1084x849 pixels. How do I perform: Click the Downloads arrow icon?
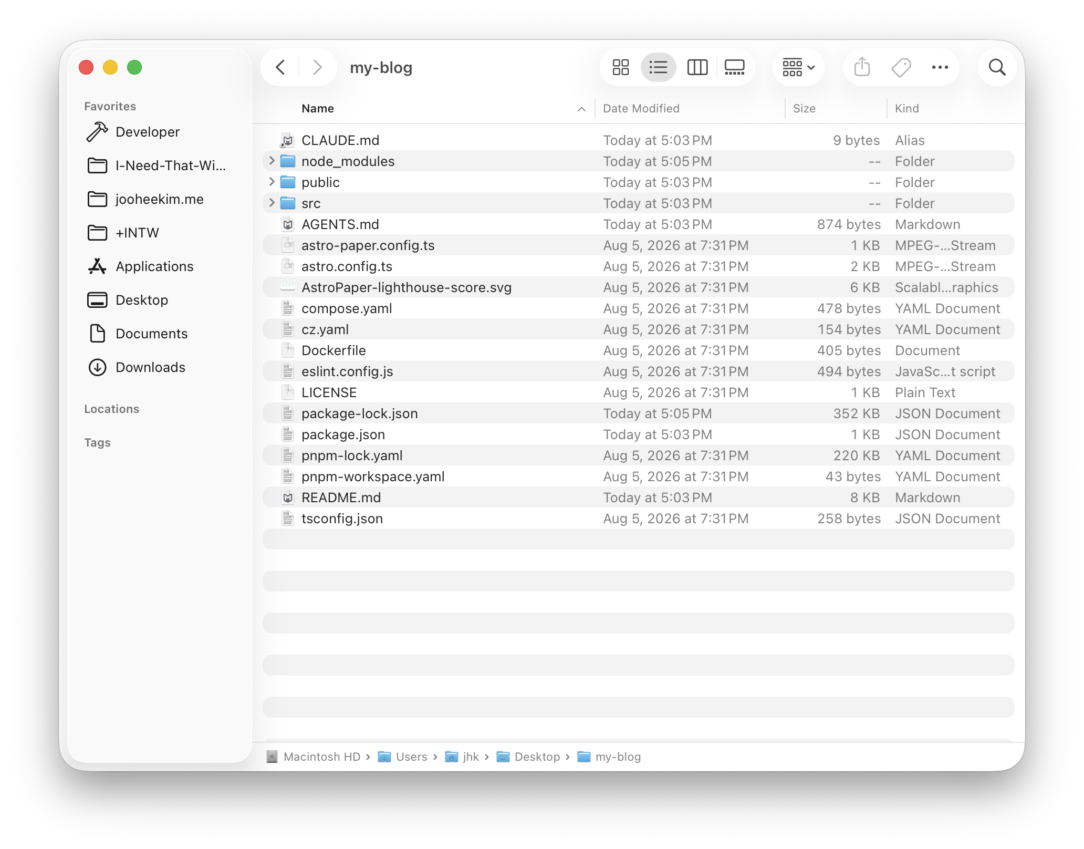pos(97,367)
